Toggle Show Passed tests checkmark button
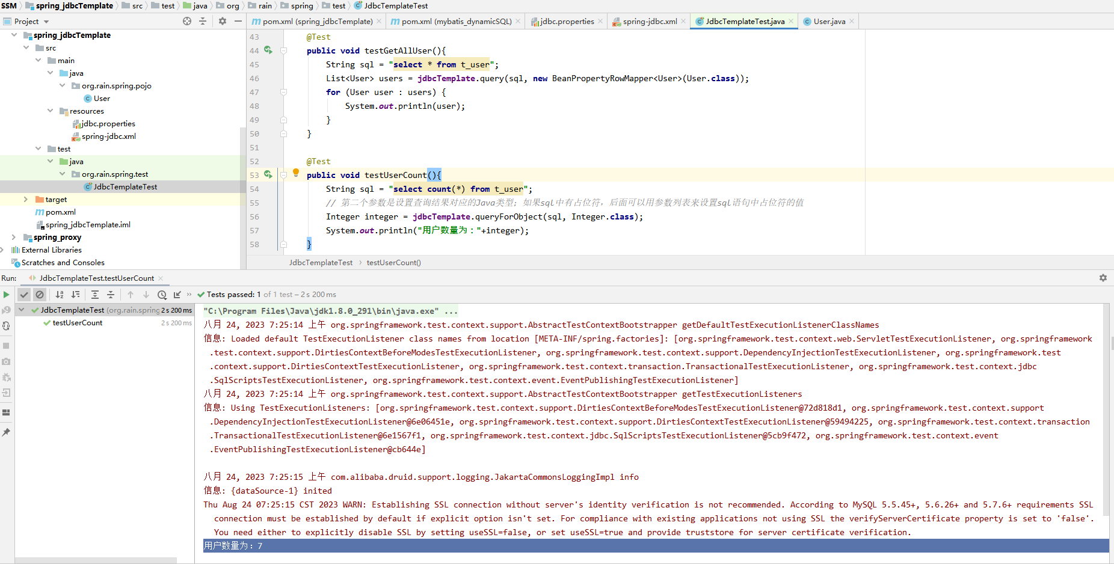 pos(24,295)
